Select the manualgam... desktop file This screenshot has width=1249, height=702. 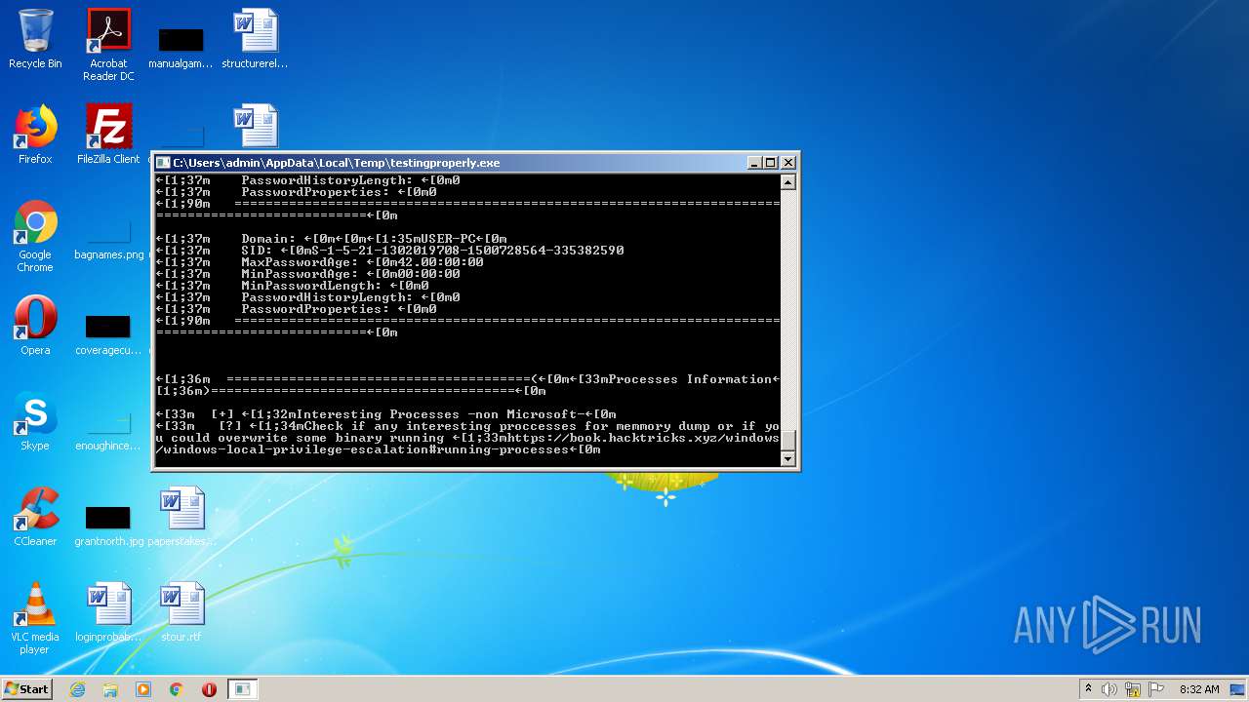pyautogui.click(x=181, y=47)
